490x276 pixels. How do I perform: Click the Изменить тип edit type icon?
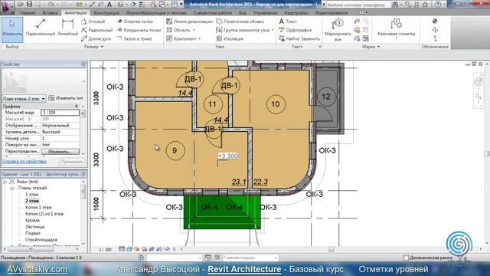[x=51, y=98]
